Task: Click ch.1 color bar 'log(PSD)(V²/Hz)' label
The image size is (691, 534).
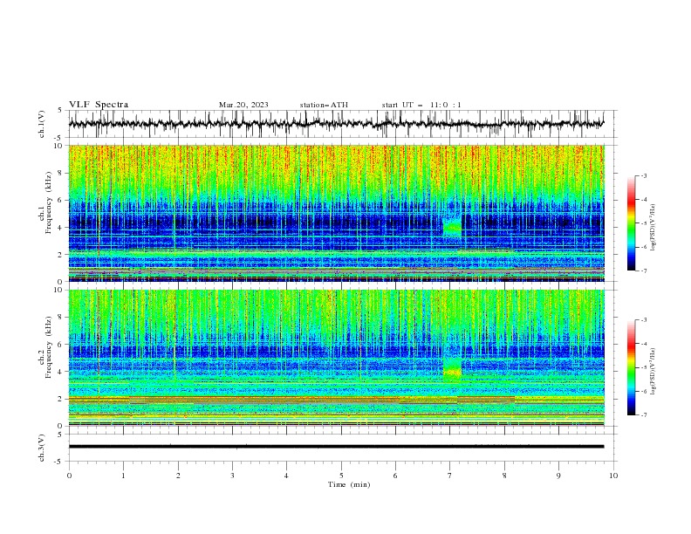Action: pos(653,228)
